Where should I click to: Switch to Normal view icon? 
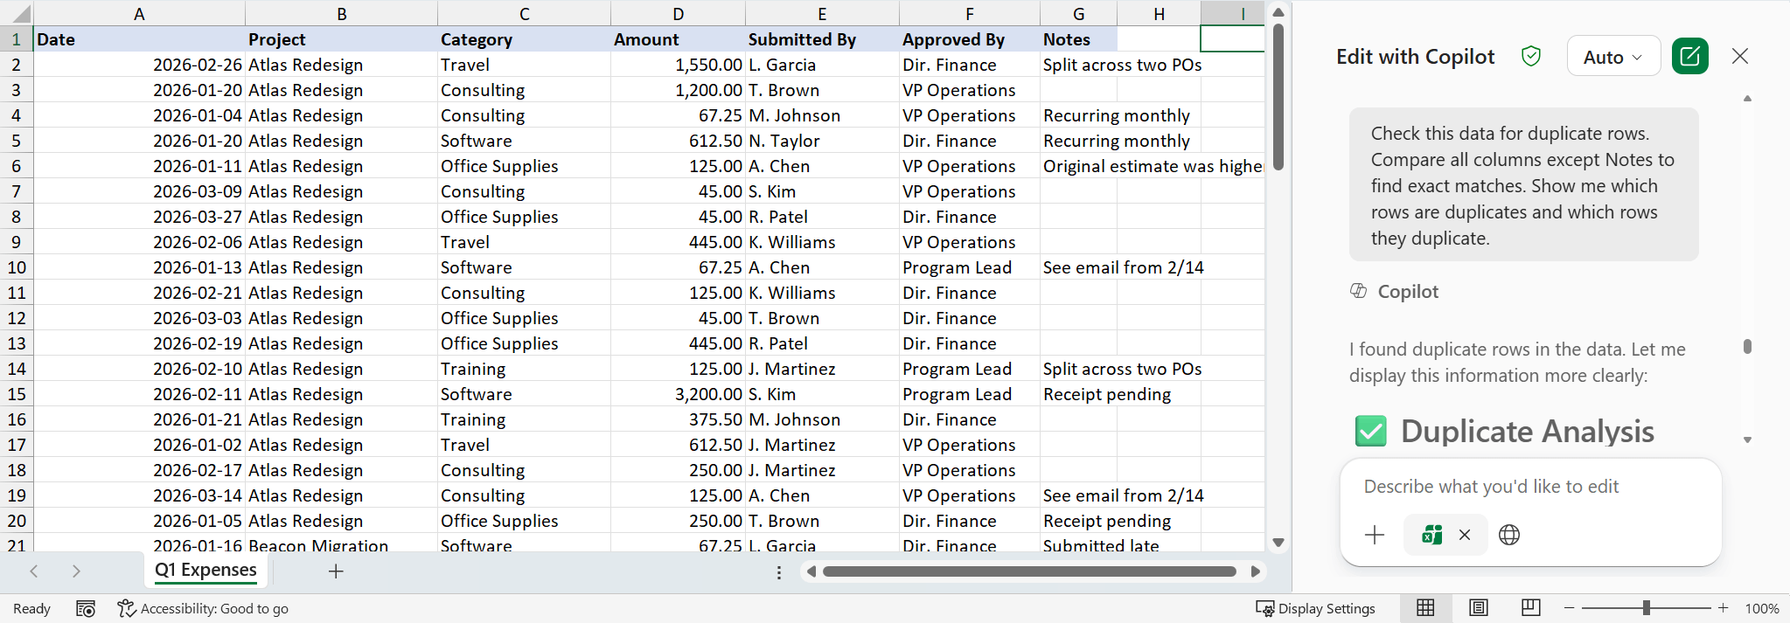(x=1425, y=608)
